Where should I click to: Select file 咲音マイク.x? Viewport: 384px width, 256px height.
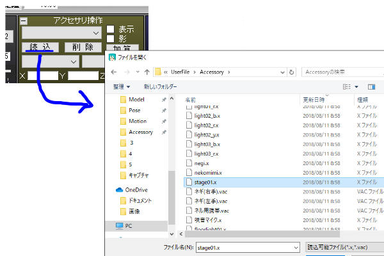click(x=208, y=220)
